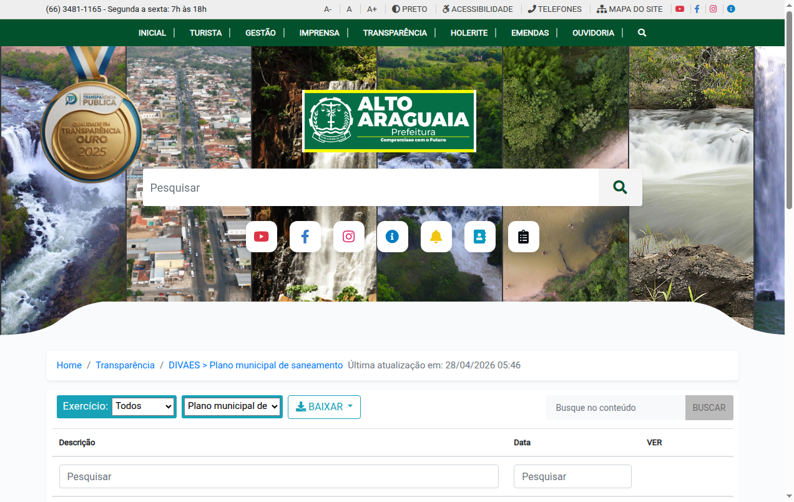Open the Instagram tile under the search box

point(349,237)
